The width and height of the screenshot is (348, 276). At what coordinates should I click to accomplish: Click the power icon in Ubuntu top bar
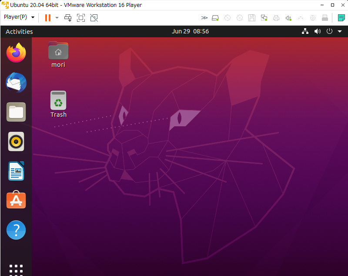click(x=329, y=31)
